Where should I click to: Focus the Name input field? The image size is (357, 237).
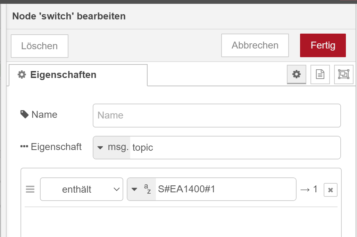click(217, 115)
